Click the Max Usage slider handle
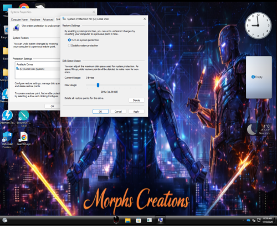 (x=98, y=85)
